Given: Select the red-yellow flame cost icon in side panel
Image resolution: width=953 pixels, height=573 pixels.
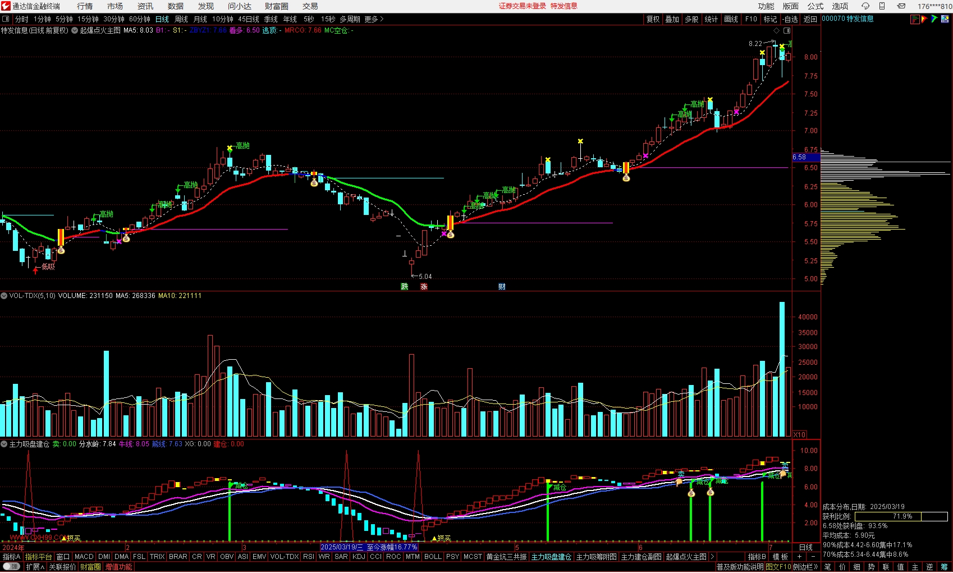Looking at the screenshot, I should coord(924,19).
